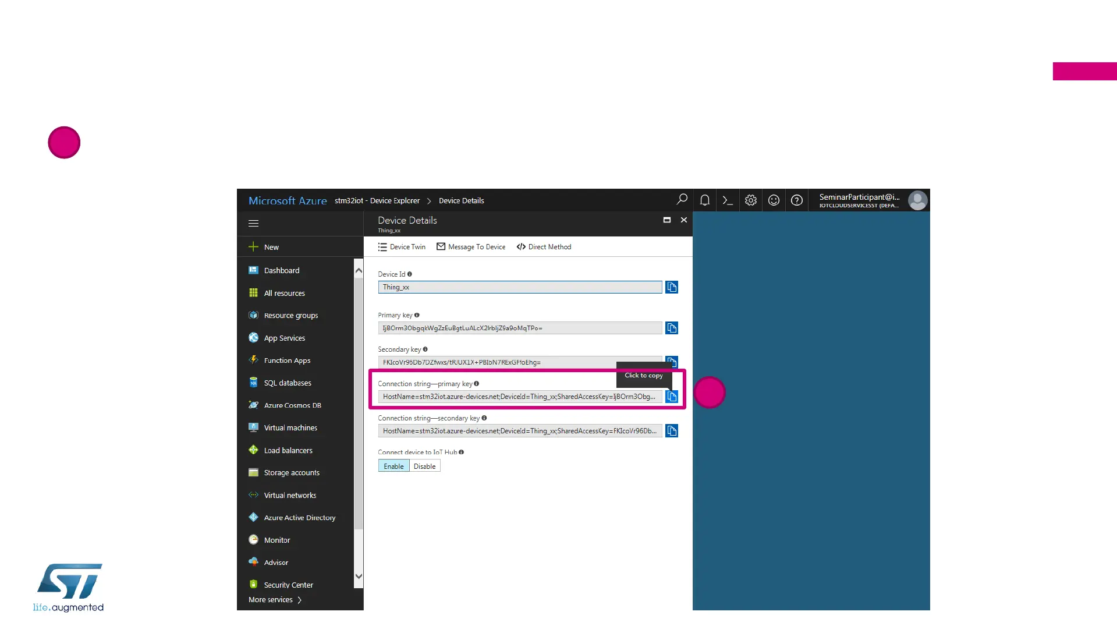
Task: Select Resource groups in the sidebar
Action: click(291, 316)
